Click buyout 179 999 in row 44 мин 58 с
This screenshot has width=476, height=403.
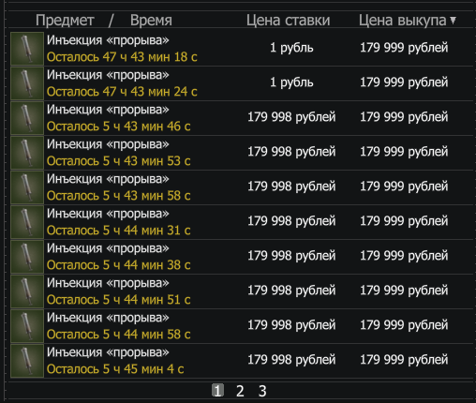coord(404,325)
